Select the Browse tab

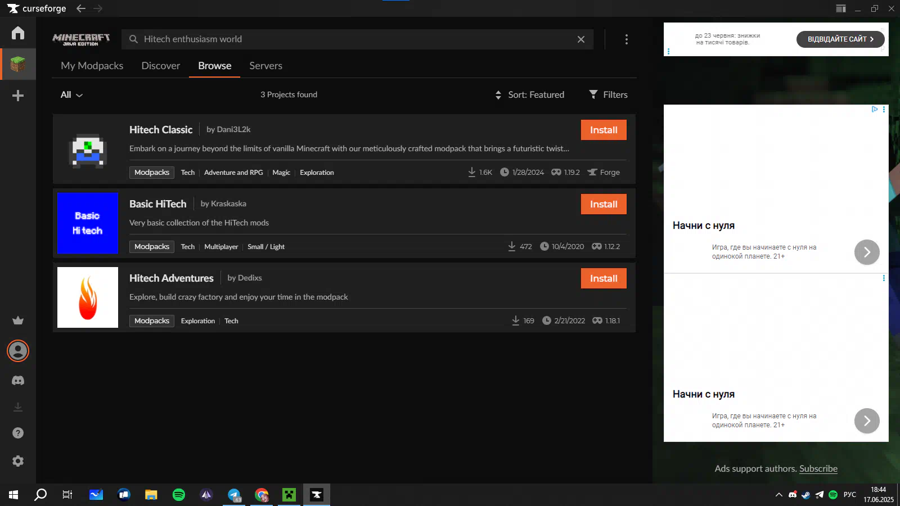tap(215, 66)
